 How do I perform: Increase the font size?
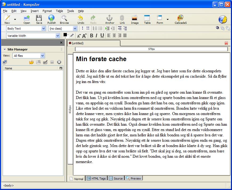(84, 35)
